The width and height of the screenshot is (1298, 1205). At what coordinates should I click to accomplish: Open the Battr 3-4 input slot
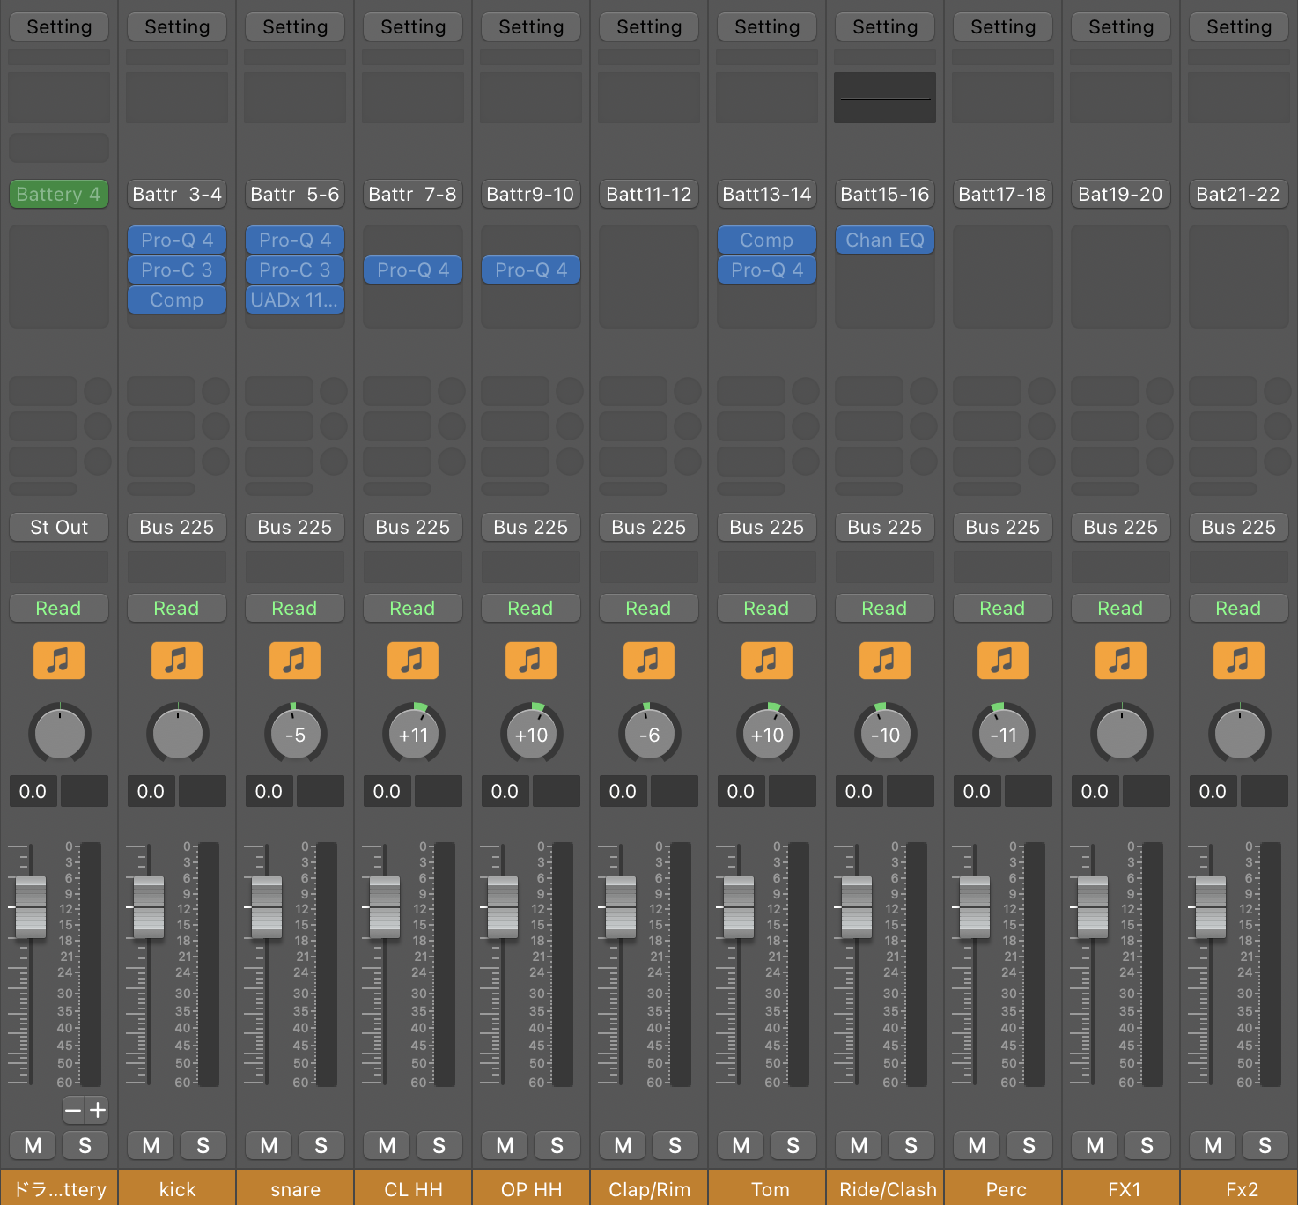click(177, 194)
